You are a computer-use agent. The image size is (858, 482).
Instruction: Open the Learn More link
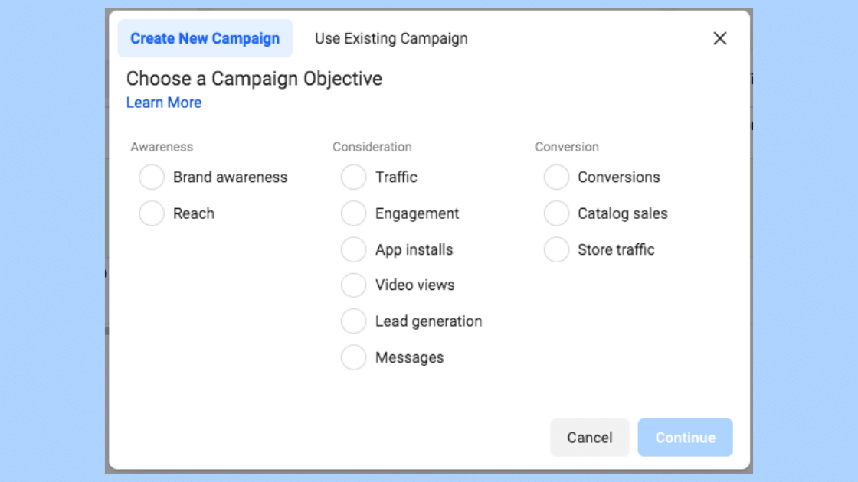[x=163, y=102]
